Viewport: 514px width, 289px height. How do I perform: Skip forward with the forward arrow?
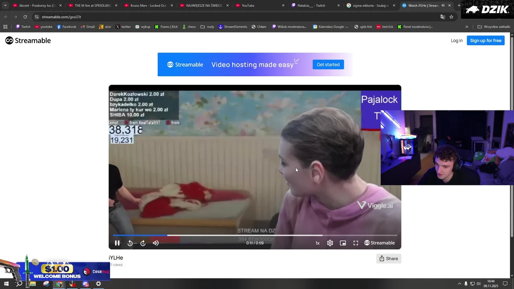coord(143,243)
